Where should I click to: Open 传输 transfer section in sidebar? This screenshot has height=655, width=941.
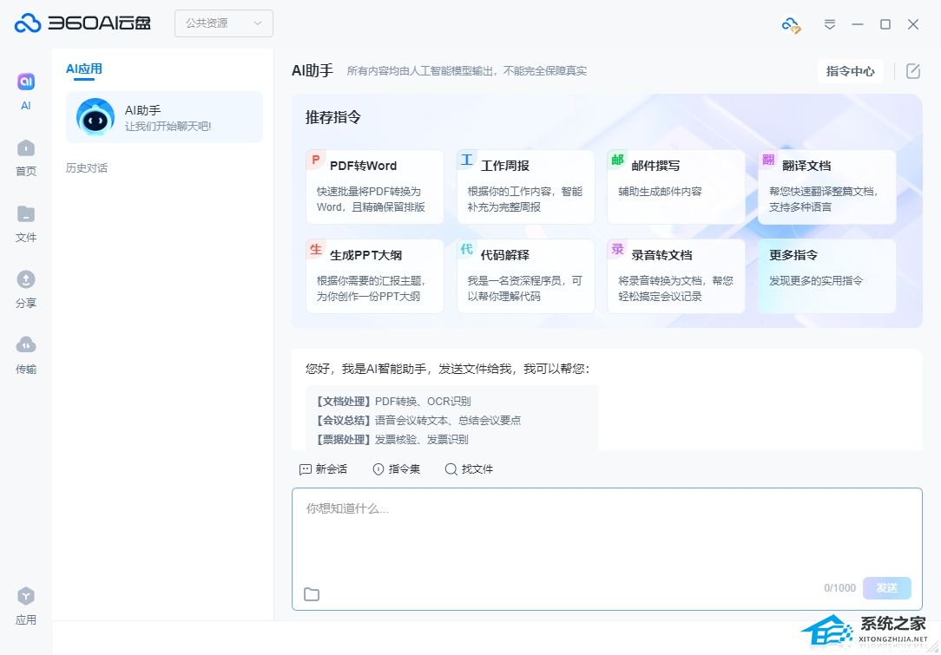pos(26,355)
